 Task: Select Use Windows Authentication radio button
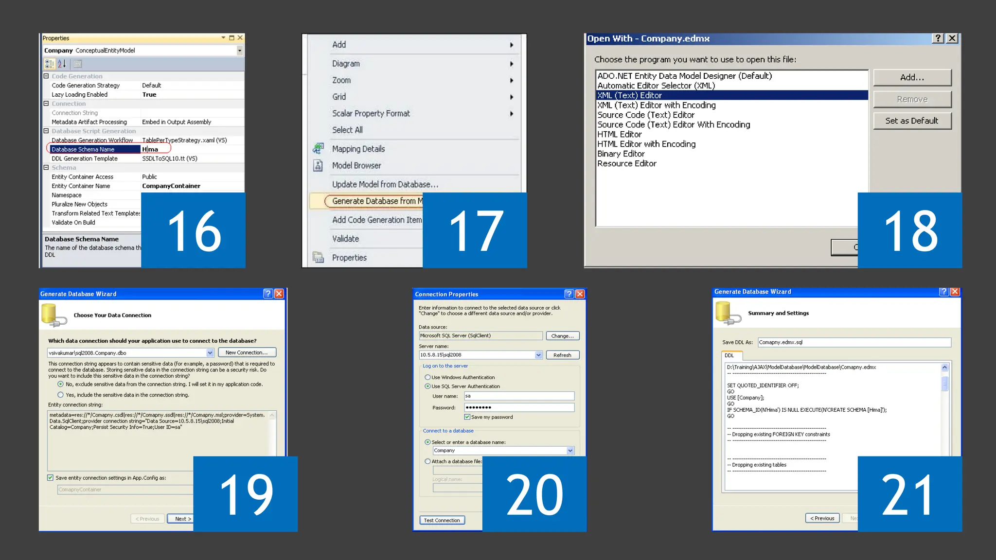click(x=427, y=377)
